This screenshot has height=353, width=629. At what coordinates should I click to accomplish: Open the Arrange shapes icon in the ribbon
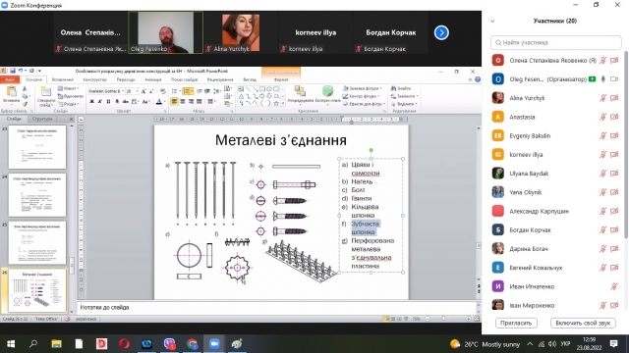tap(300, 94)
